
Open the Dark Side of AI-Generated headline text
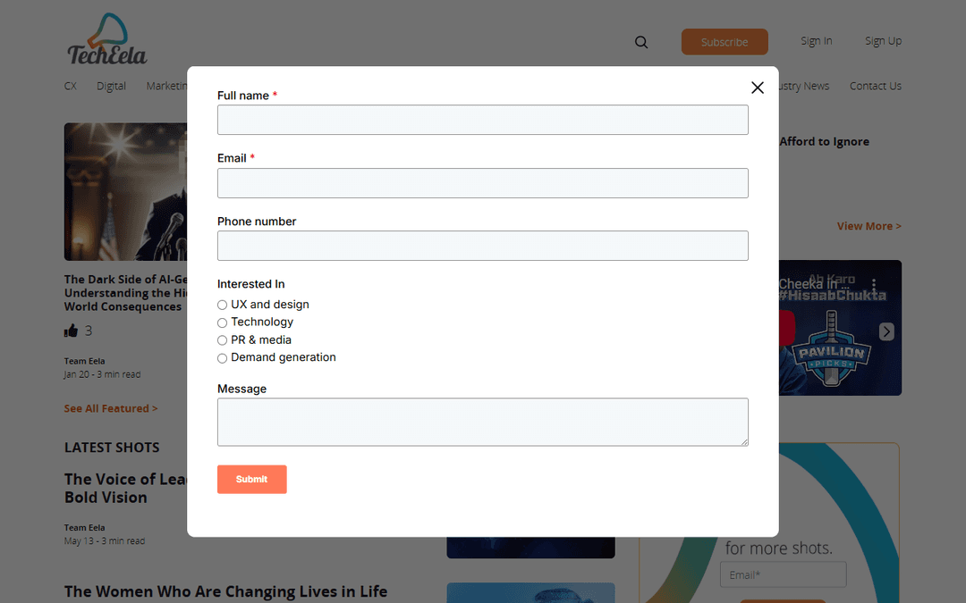tap(126, 293)
